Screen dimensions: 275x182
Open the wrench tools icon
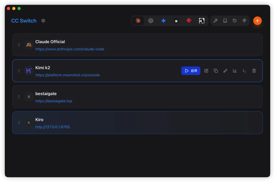(216, 21)
